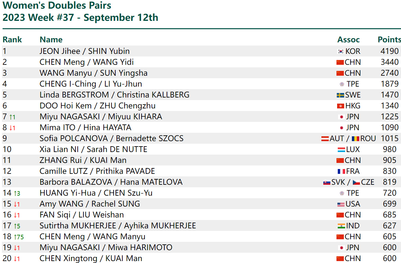
Task: Click the South Korea flag icon
Action: click(341, 51)
